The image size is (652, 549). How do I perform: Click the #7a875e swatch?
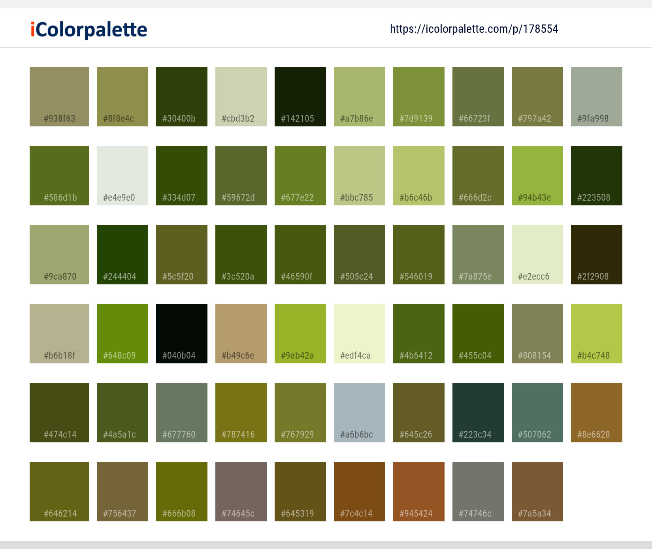478,255
